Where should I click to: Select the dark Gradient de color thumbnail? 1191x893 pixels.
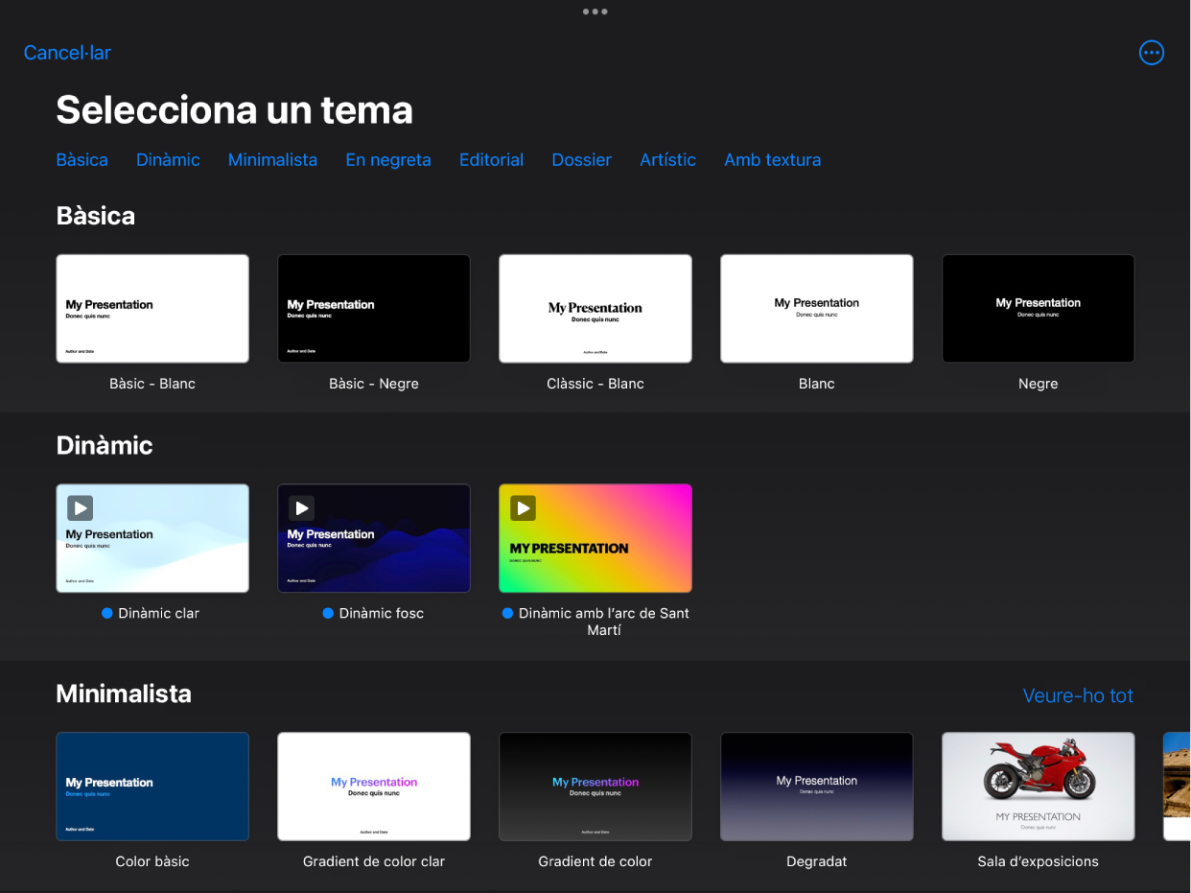pyautogui.click(x=595, y=787)
